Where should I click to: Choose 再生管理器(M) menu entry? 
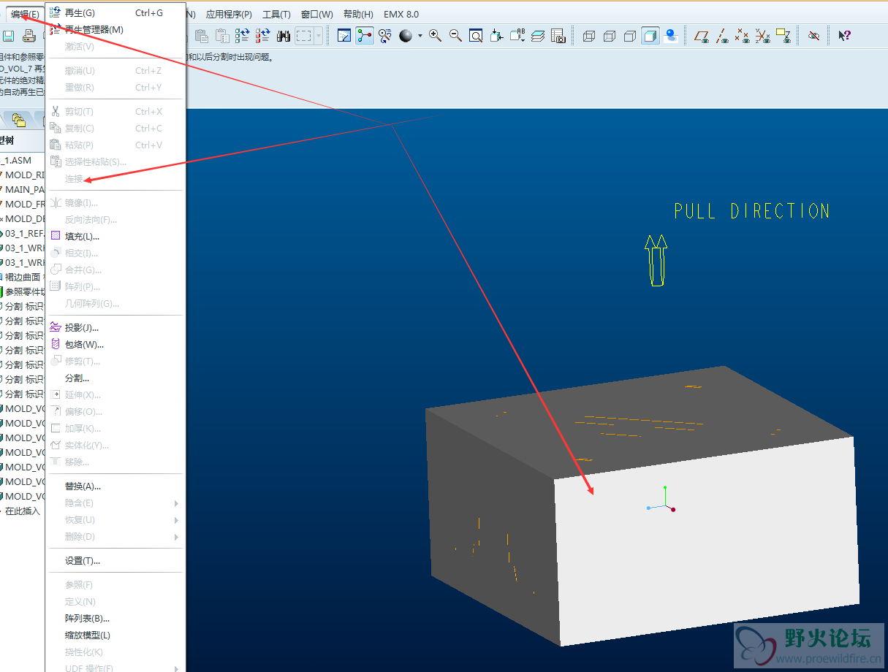coord(115,30)
